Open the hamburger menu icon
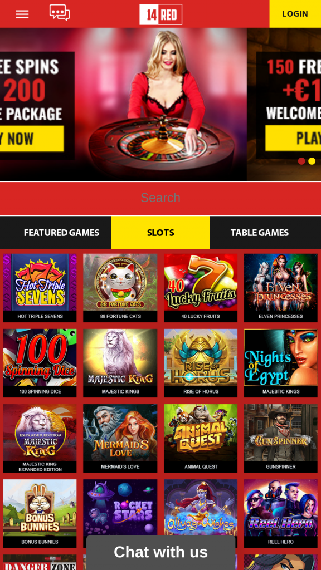Image resolution: width=321 pixels, height=570 pixels. click(x=22, y=14)
